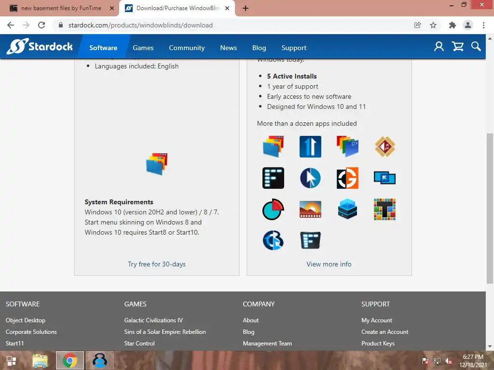Click Chrome icon in taskbar
Viewport: 494px width, 370px height.
[70, 360]
